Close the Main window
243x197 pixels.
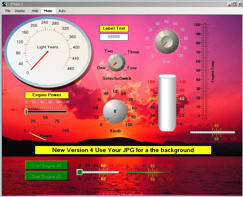pos(240,4)
